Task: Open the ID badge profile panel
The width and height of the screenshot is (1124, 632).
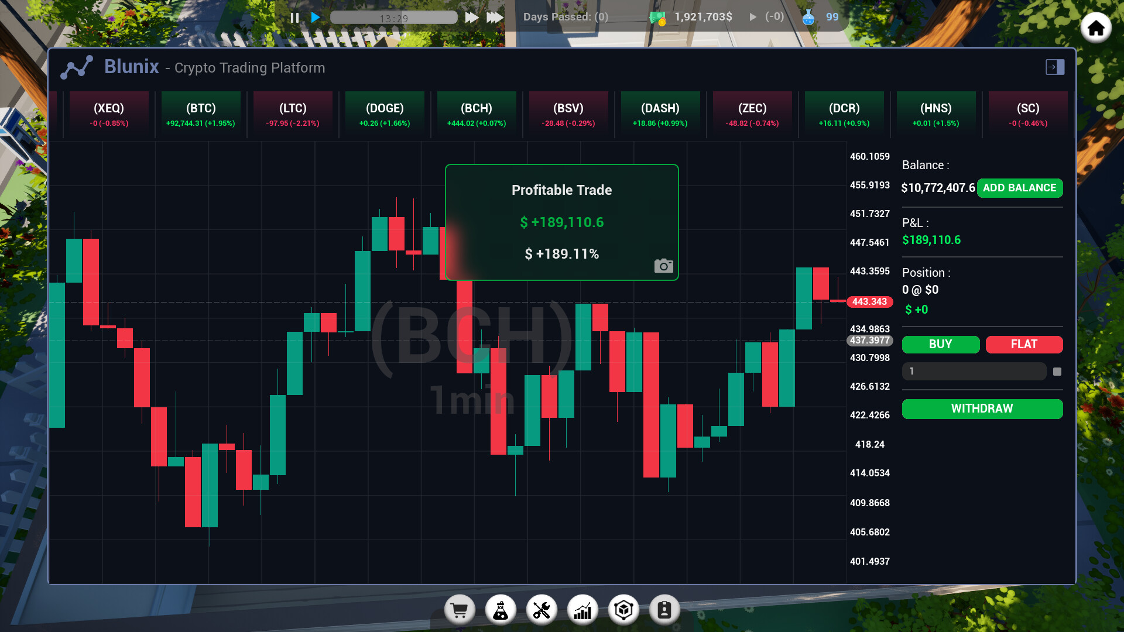Action: click(664, 610)
